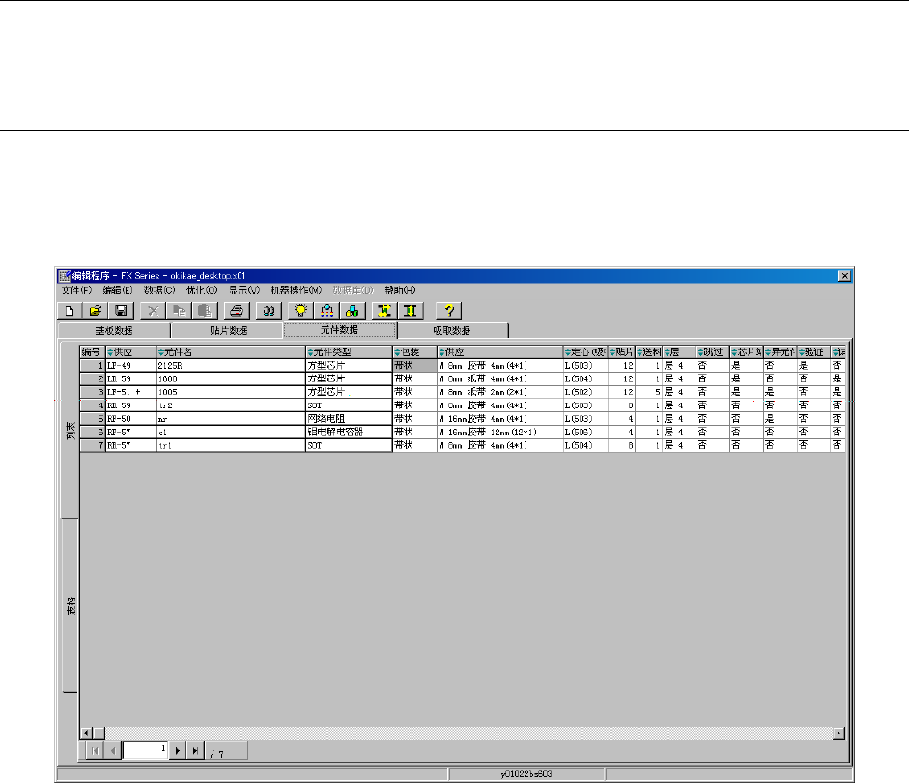
Task: Sort by 供应 header next to 包装
Action: 499,351
